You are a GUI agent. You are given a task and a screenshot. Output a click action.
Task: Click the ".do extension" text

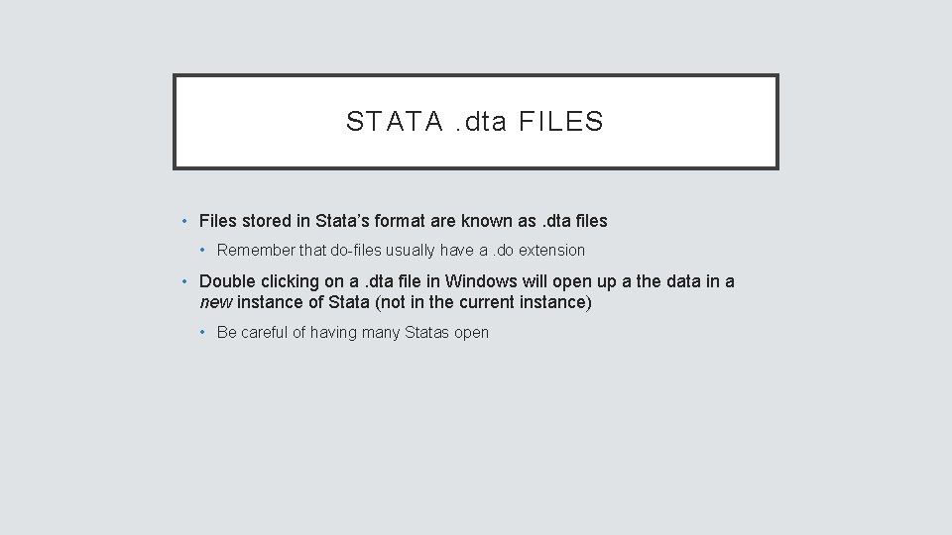(x=541, y=251)
